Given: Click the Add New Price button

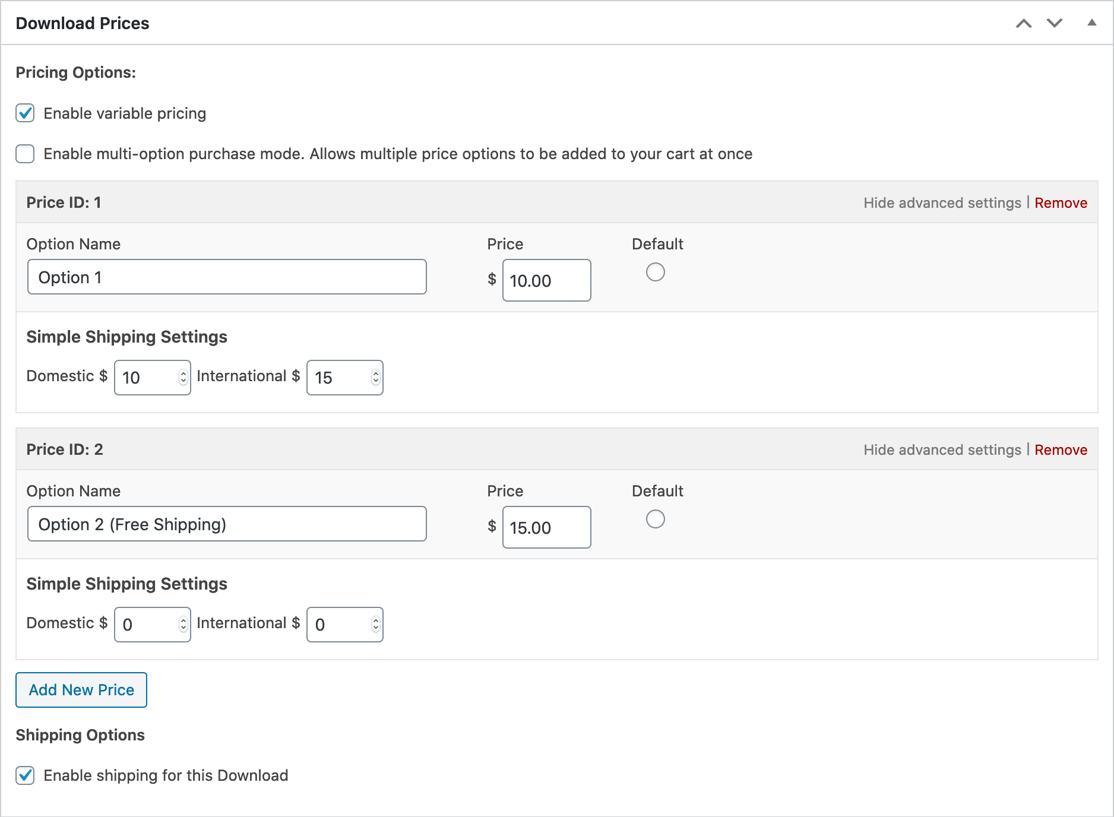Looking at the screenshot, I should point(81,690).
